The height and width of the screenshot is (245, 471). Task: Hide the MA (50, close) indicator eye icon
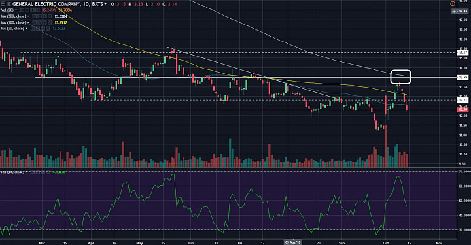tap(33, 29)
